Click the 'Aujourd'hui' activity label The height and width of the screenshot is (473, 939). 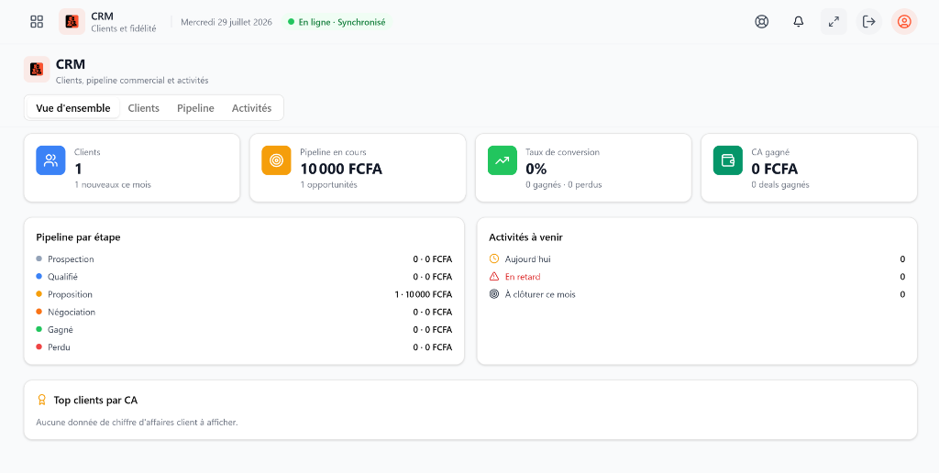(527, 259)
